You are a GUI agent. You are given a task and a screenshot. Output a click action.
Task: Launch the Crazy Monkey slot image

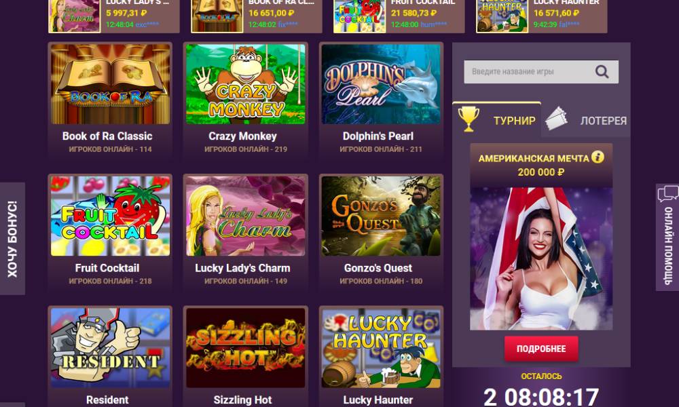246,84
